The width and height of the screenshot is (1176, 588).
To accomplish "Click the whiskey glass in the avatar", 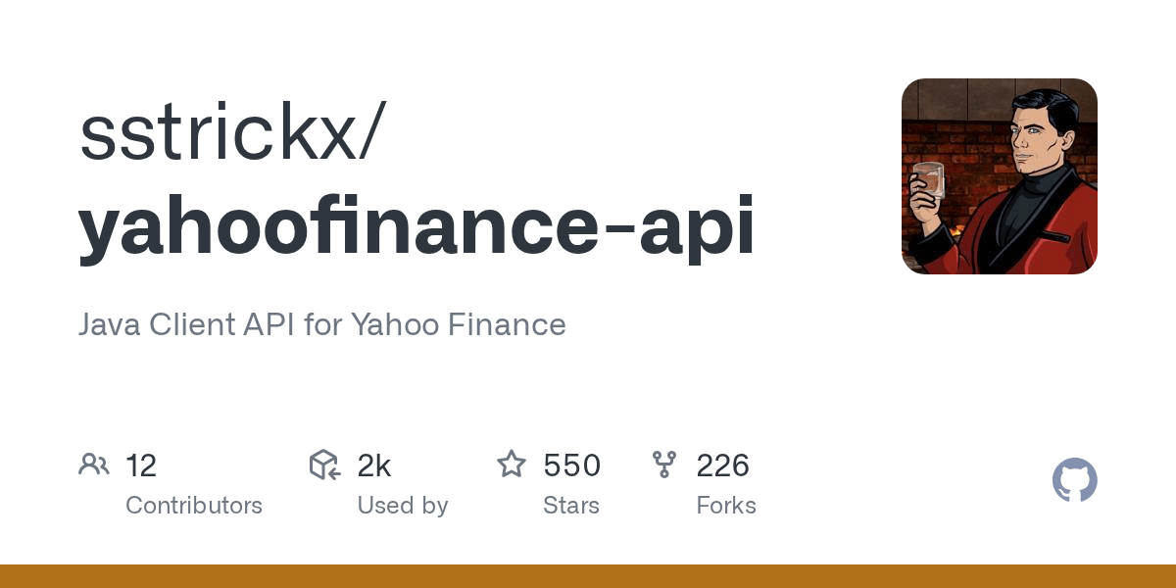I will click(x=928, y=186).
